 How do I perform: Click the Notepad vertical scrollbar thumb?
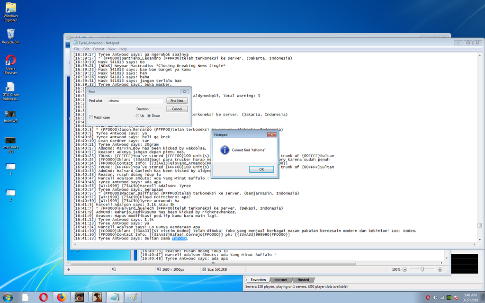click(479, 225)
